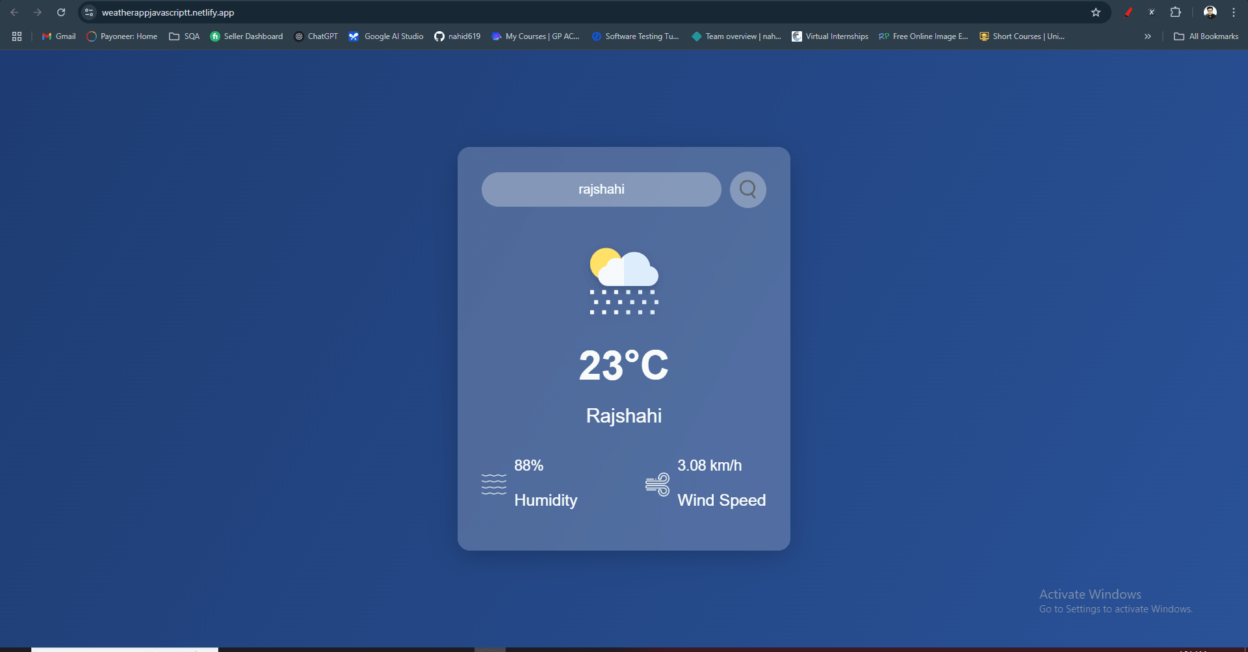The image size is (1248, 652).
Task: Open the All Bookmarks panel
Action: tap(1206, 36)
